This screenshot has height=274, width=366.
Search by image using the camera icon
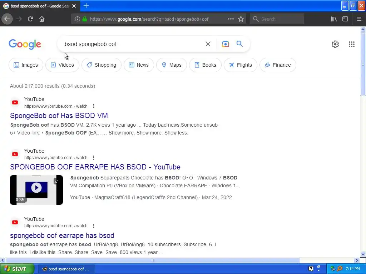[226, 44]
